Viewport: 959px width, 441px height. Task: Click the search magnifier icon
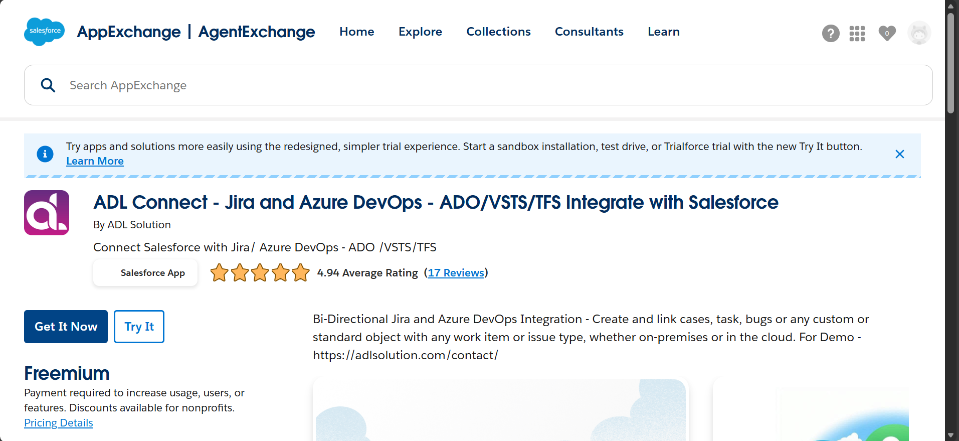(48, 85)
